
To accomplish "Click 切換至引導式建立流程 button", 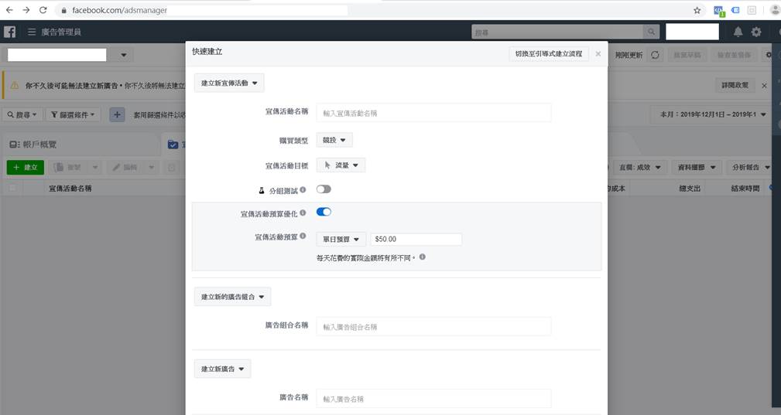I will coord(548,53).
